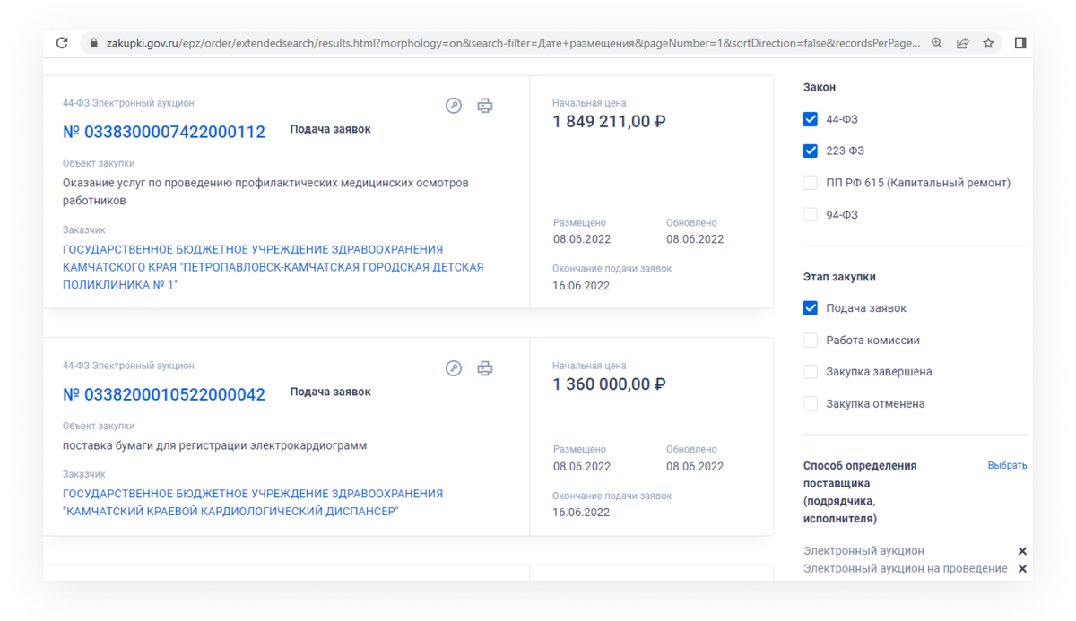Screen dimensions: 1076x621
Task: Uncheck the 44-ФЗ law checkbox
Action: (811, 119)
